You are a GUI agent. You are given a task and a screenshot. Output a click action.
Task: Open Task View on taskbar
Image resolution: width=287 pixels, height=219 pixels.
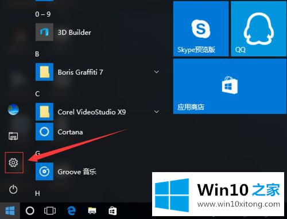pos(50,211)
